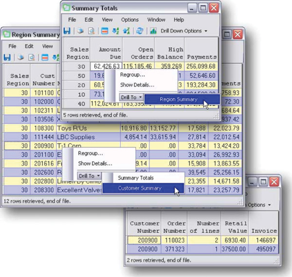Click Save icon in Region Summary toolbar

point(7,57)
